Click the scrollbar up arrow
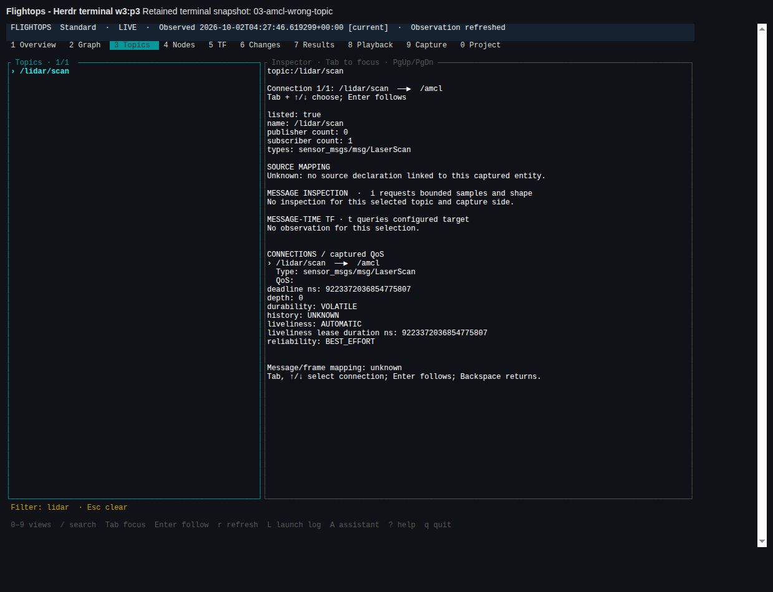 tap(762, 29)
